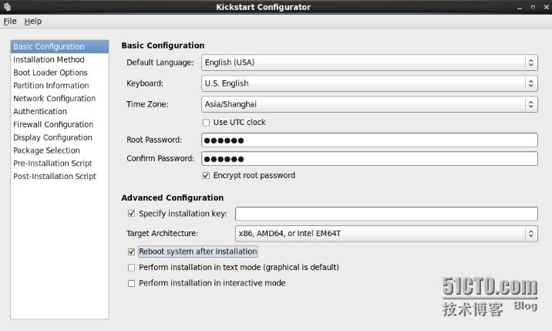Click the Kickstart app icon in title bar
Viewport: 552px width, 331px height.
pyautogui.click(x=8, y=7)
